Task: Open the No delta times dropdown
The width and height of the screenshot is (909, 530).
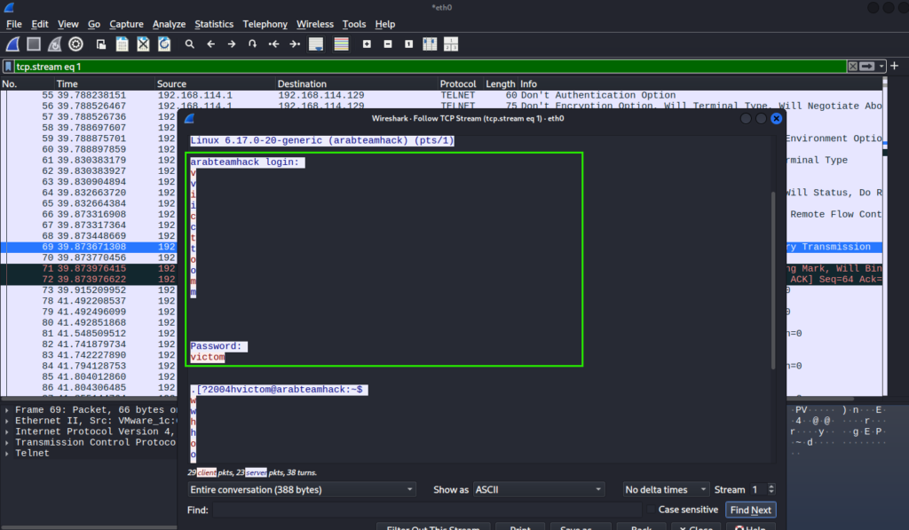Action: pos(666,489)
